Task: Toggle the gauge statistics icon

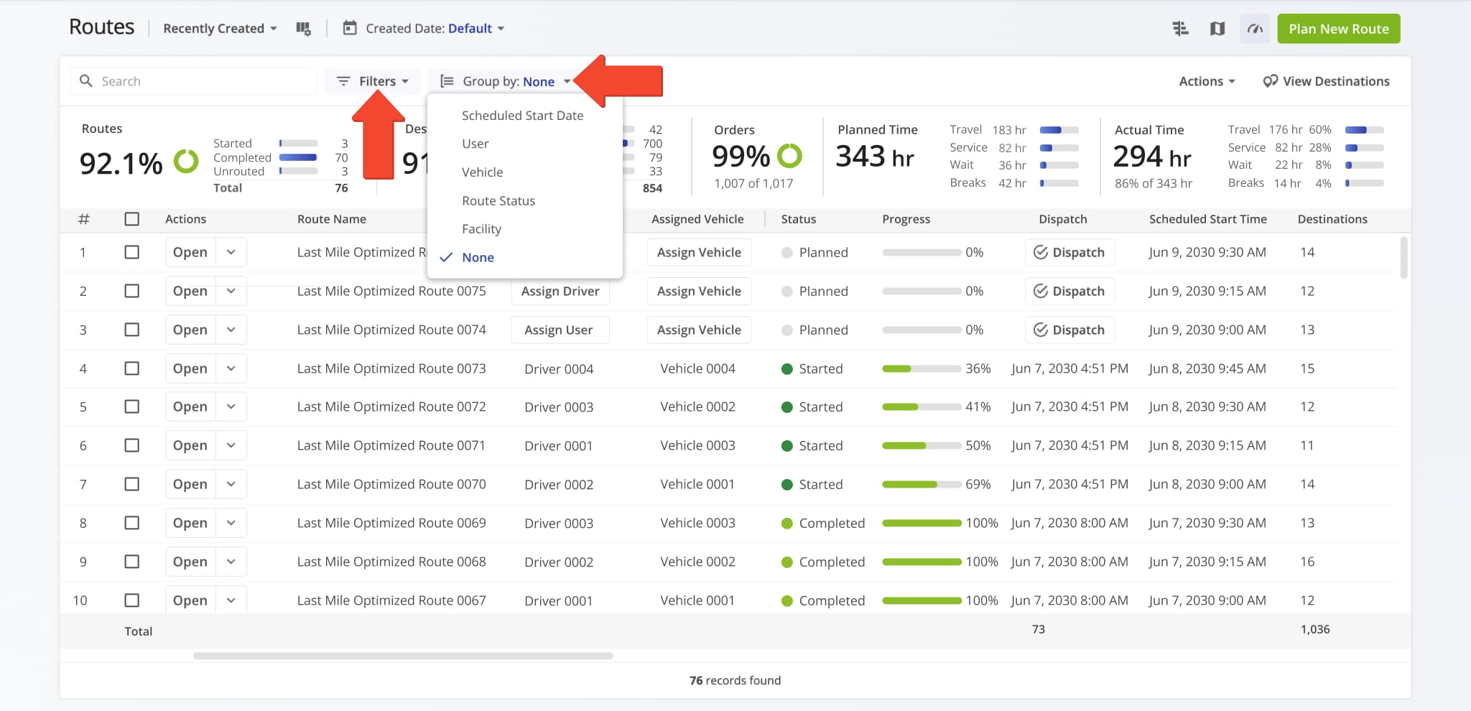Action: tap(1255, 29)
